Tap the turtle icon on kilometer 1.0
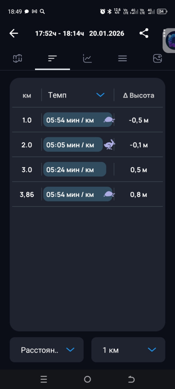The width and height of the screenshot is (175, 389). point(109,120)
